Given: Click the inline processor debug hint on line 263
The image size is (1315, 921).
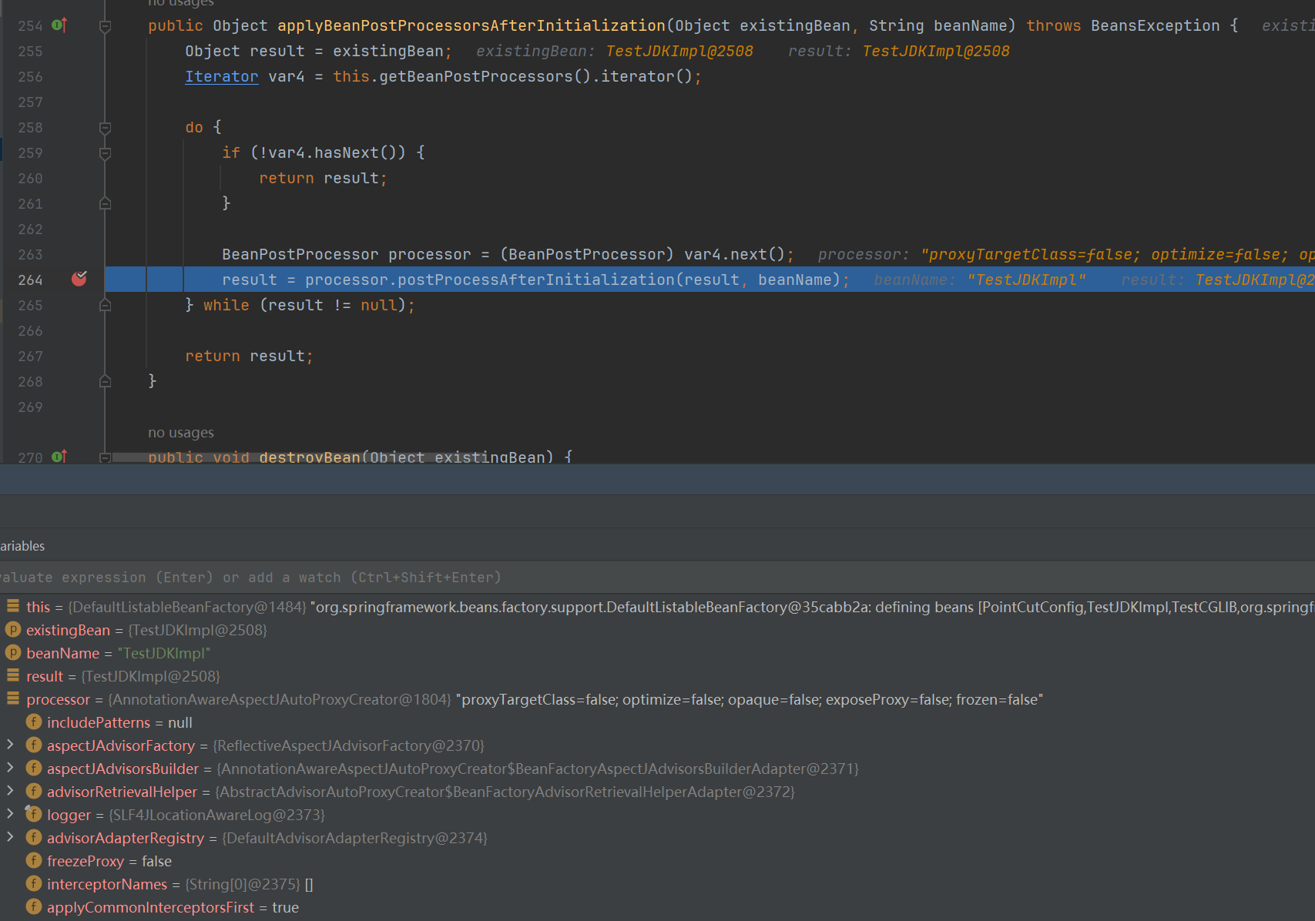Looking at the screenshot, I should (x=1066, y=254).
